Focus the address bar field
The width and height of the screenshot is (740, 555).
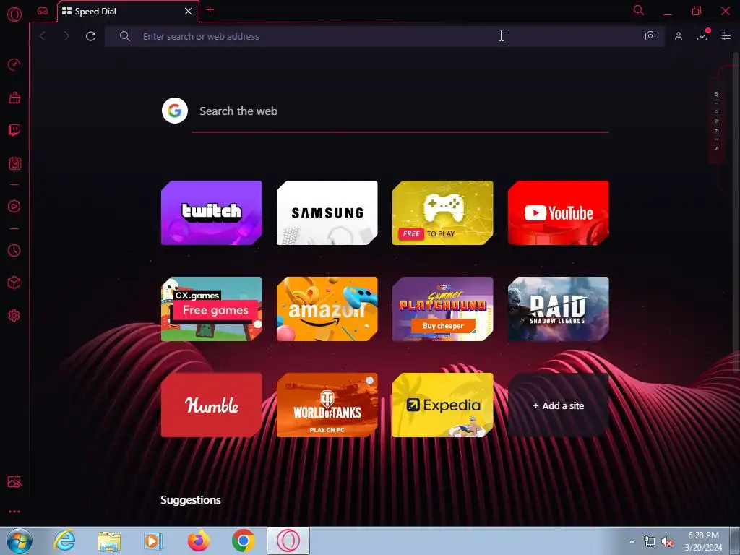point(384,36)
